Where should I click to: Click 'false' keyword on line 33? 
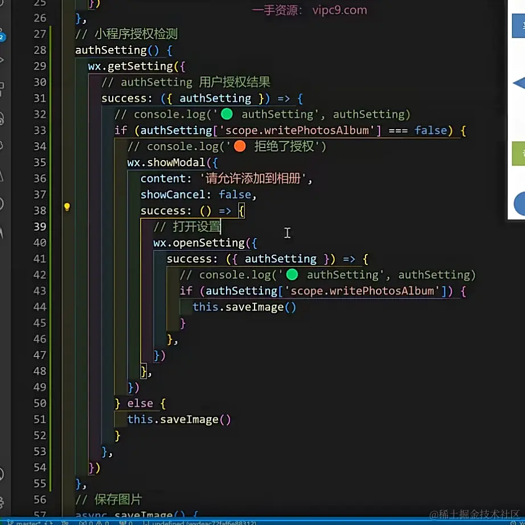(x=430, y=130)
